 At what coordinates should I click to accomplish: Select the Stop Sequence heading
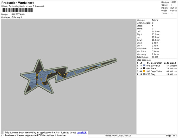click(x=144, y=60)
